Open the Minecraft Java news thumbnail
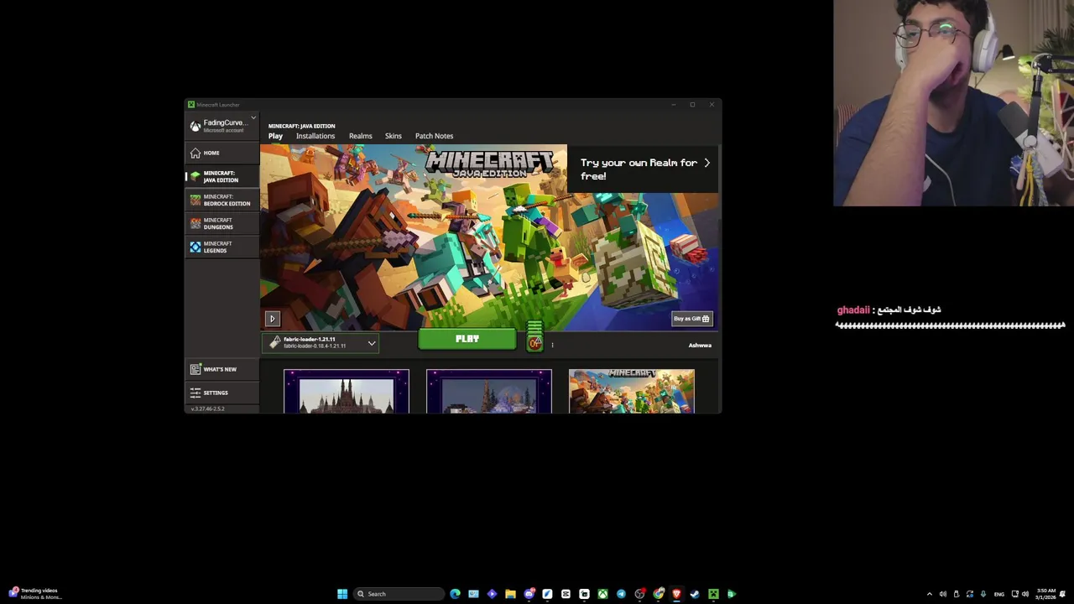 pos(632,392)
